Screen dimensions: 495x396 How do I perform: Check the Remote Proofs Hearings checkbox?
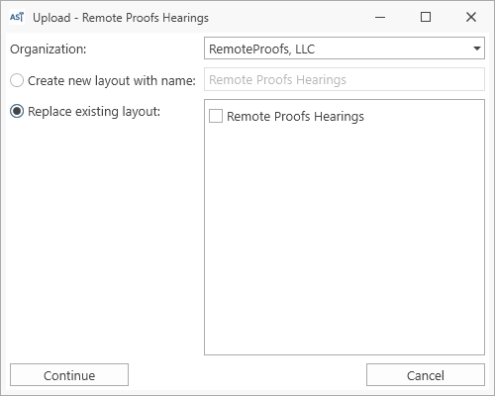[216, 116]
